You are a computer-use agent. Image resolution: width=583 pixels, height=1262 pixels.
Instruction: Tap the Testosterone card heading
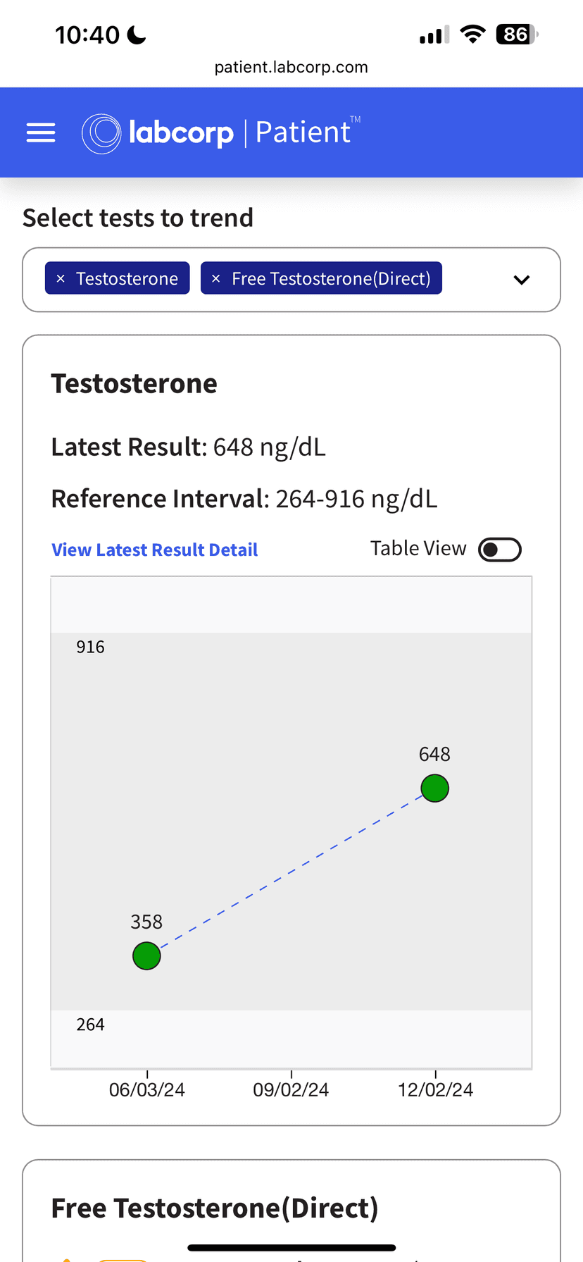pos(134,384)
